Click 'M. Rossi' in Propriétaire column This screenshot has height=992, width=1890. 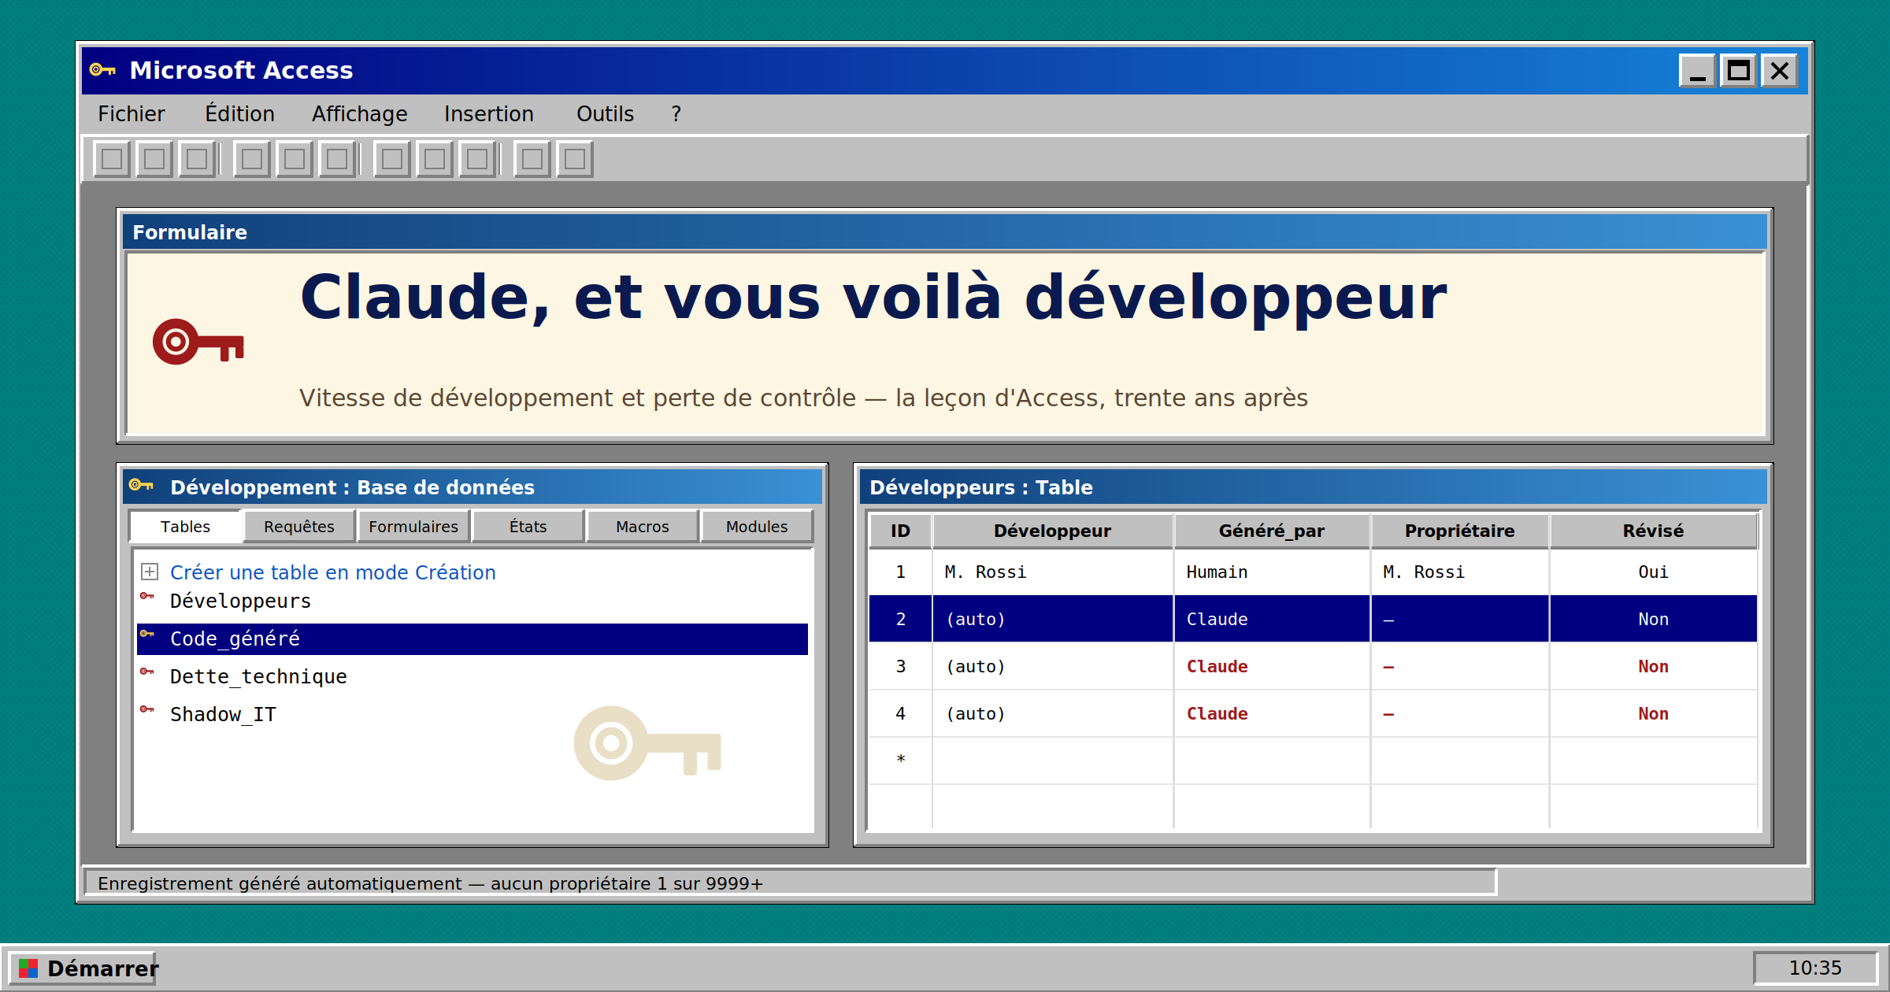click(1460, 572)
